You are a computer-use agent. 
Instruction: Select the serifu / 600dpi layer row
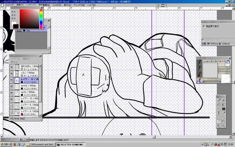tap(24, 93)
